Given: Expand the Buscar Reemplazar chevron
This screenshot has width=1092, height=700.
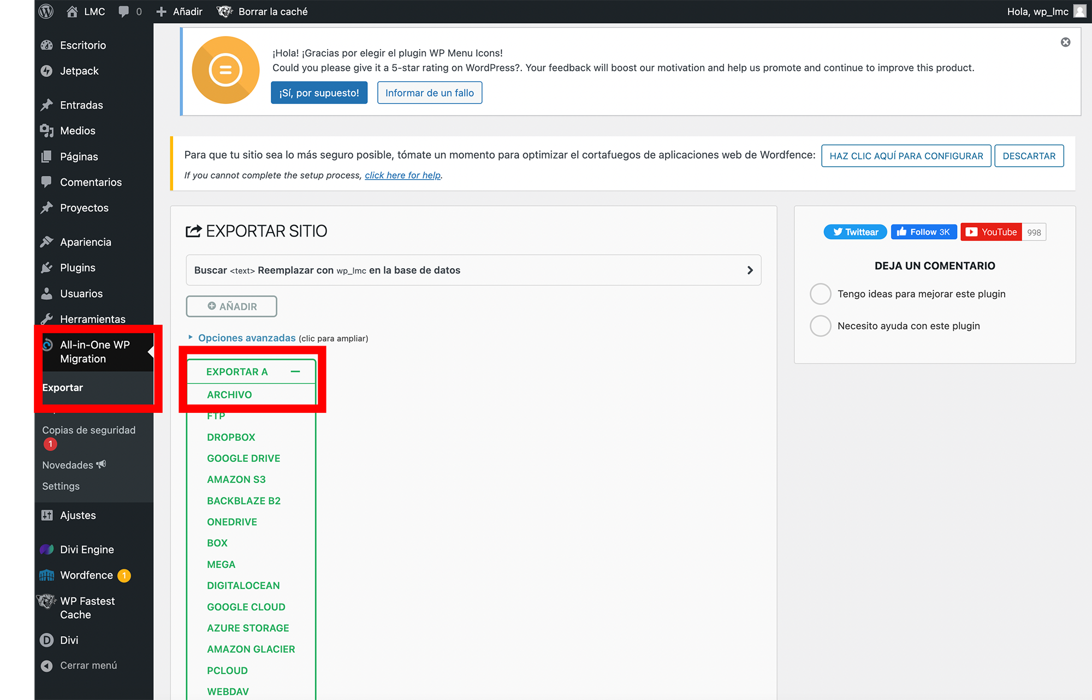Looking at the screenshot, I should (750, 270).
